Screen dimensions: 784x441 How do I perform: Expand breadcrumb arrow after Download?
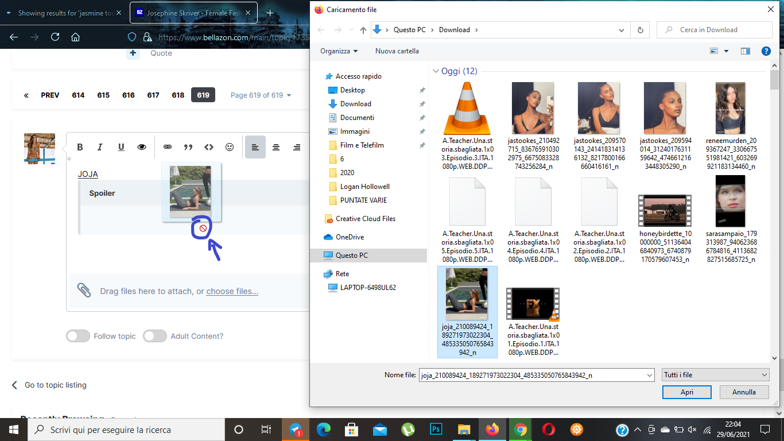(x=476, y=30)
